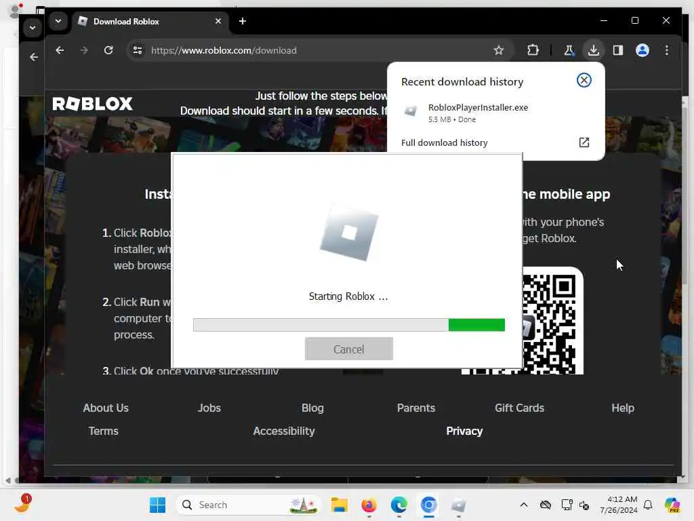
Task: Click the taskbar Search box
Action: click(x=249, y=505)
